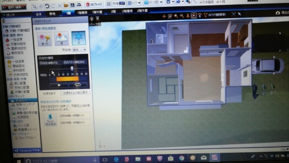Click the camera snapshot icon

click(x=278, y=13)
